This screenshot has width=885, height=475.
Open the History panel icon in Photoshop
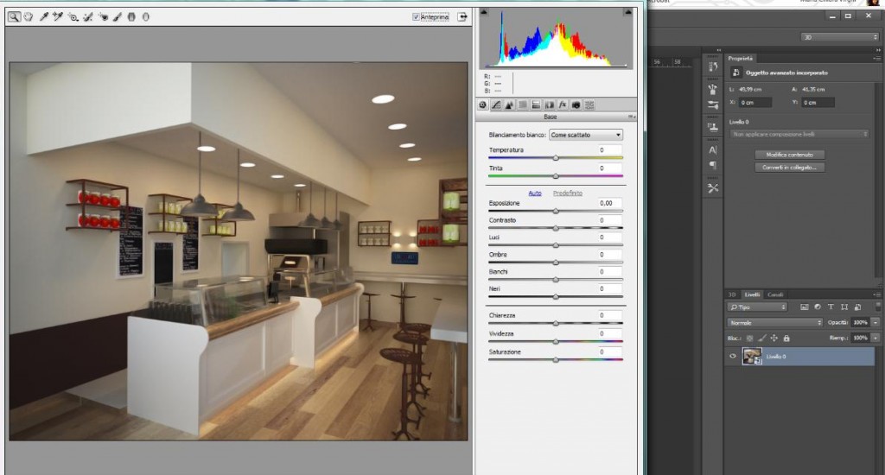coord(713,66)
